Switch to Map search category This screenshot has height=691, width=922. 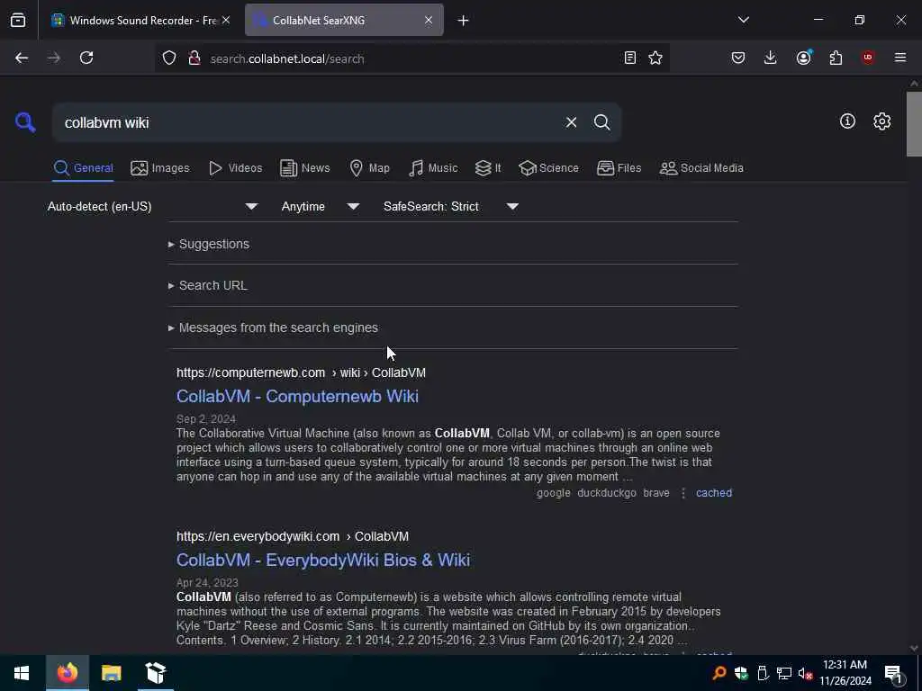(369, 168)
